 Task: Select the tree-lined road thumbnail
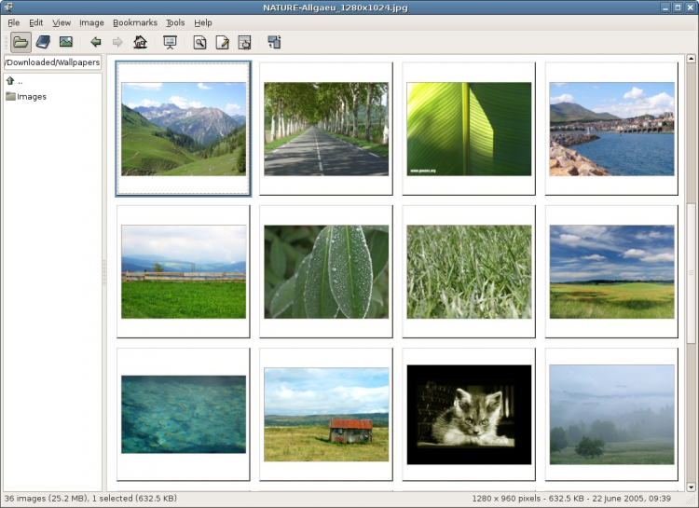[x=326, y=129]
